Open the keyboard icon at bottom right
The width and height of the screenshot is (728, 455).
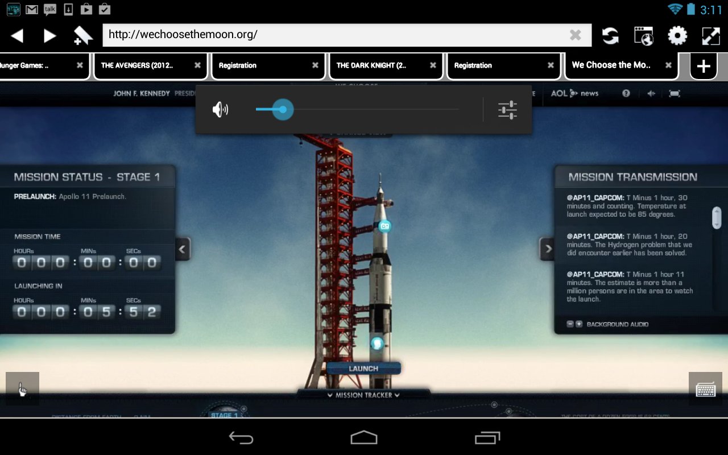(x=706, y=389)
